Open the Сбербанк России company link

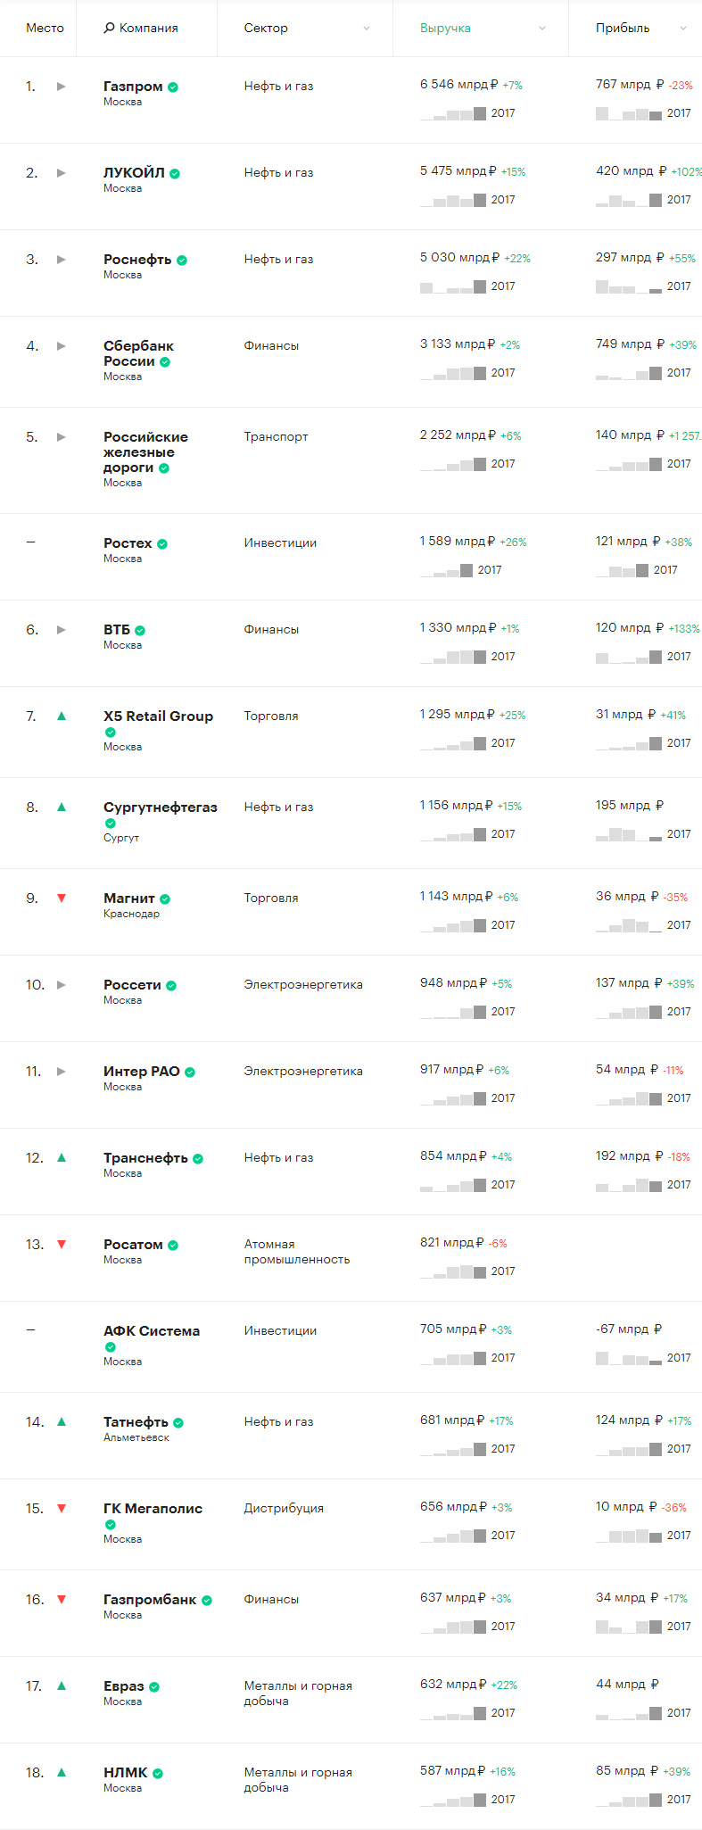coord(138,353)
